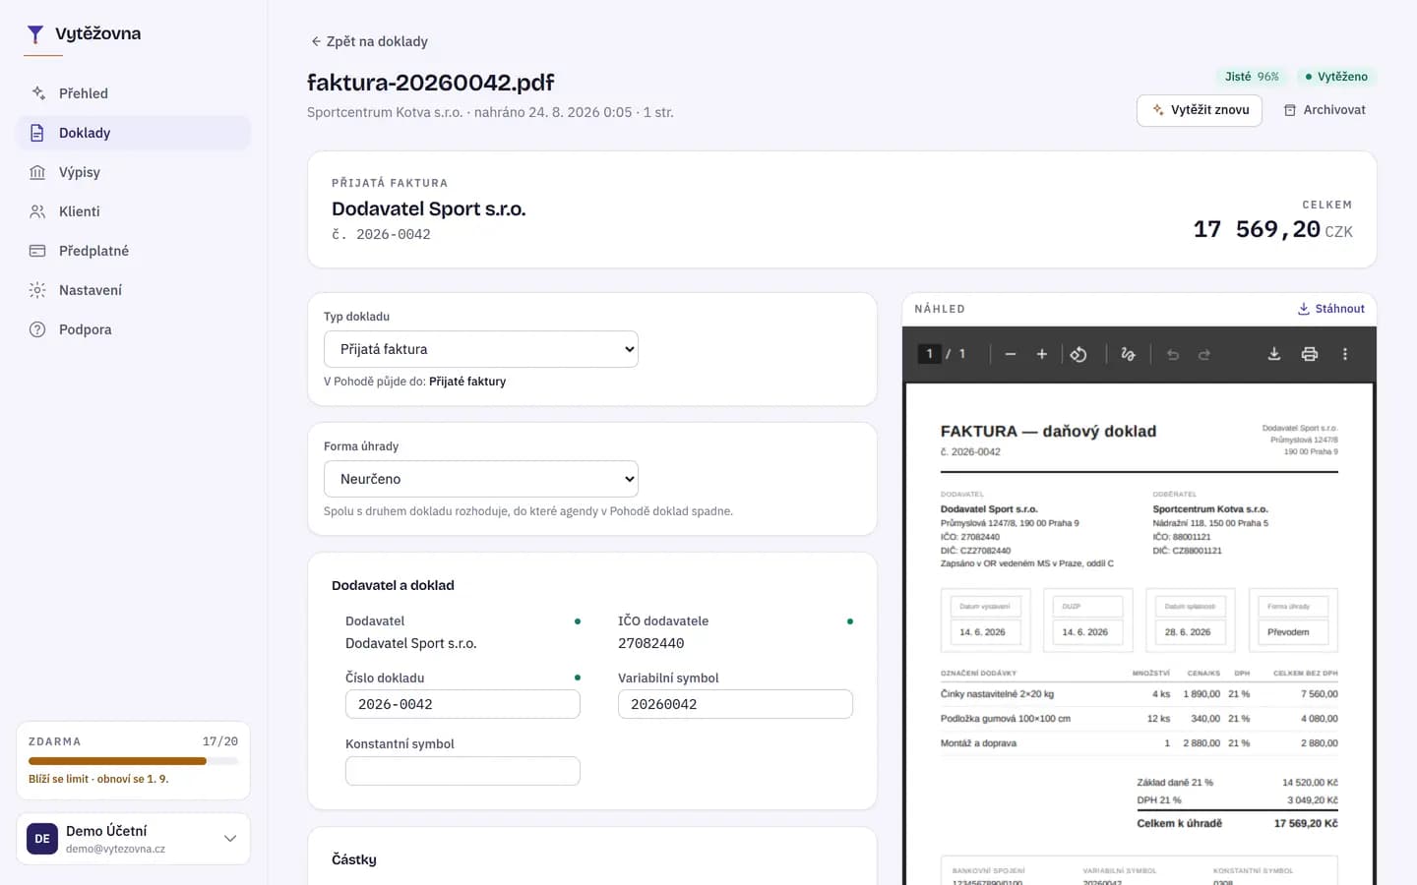Click the Vytěženo status badge
The height and width of the screenshot is (885, 1417).
pos(1336,77)
